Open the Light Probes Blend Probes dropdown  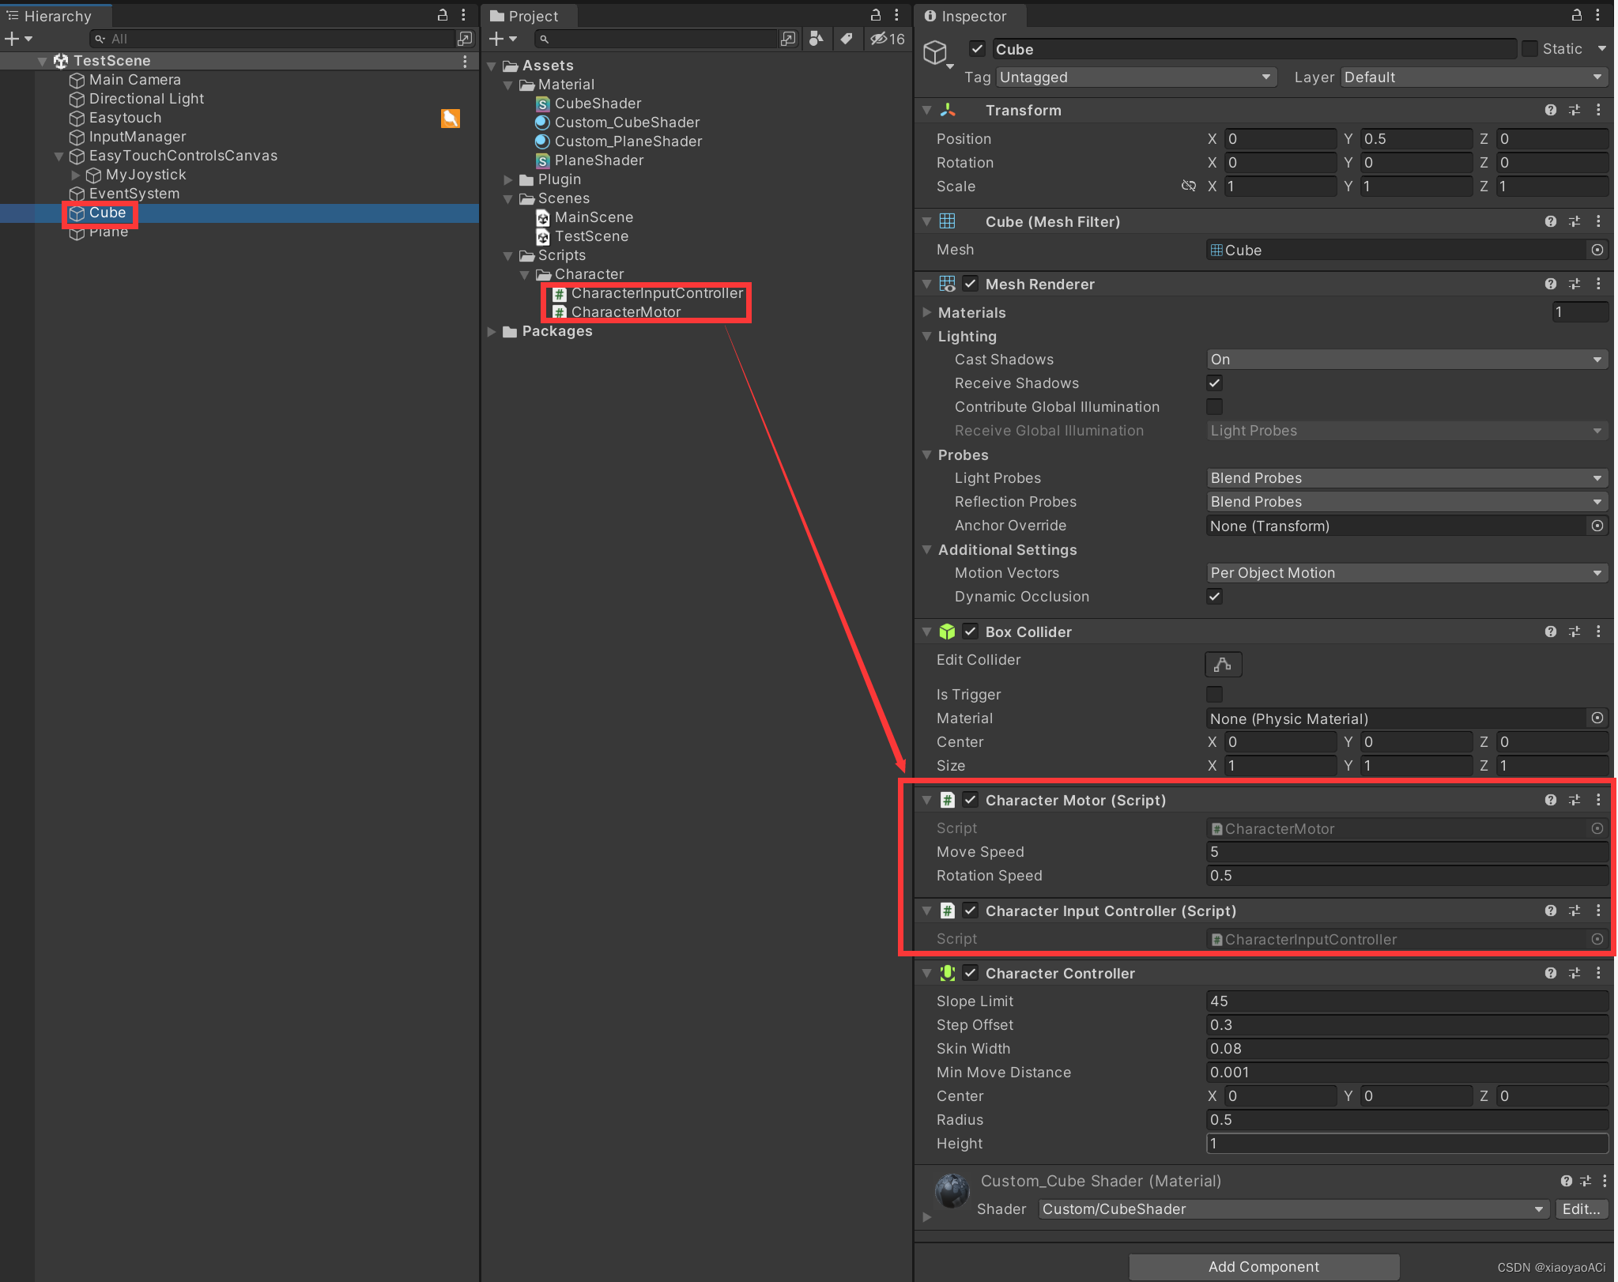(x=1407, y=478)
